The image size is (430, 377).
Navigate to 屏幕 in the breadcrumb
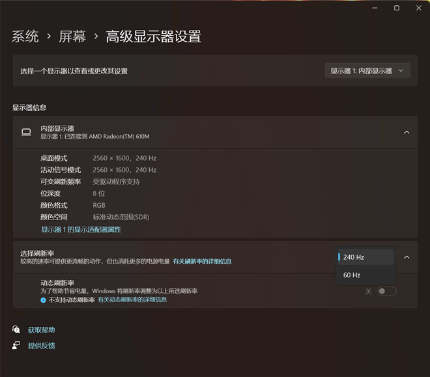(x=72, y=36)
